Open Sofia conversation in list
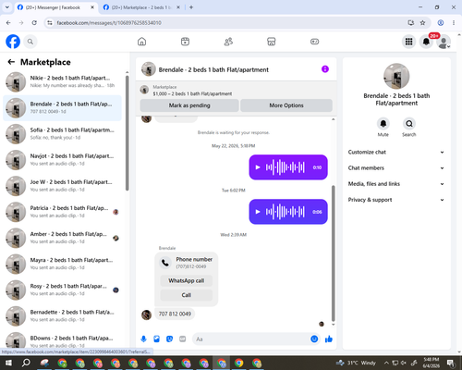 click(x=62, y=134)
